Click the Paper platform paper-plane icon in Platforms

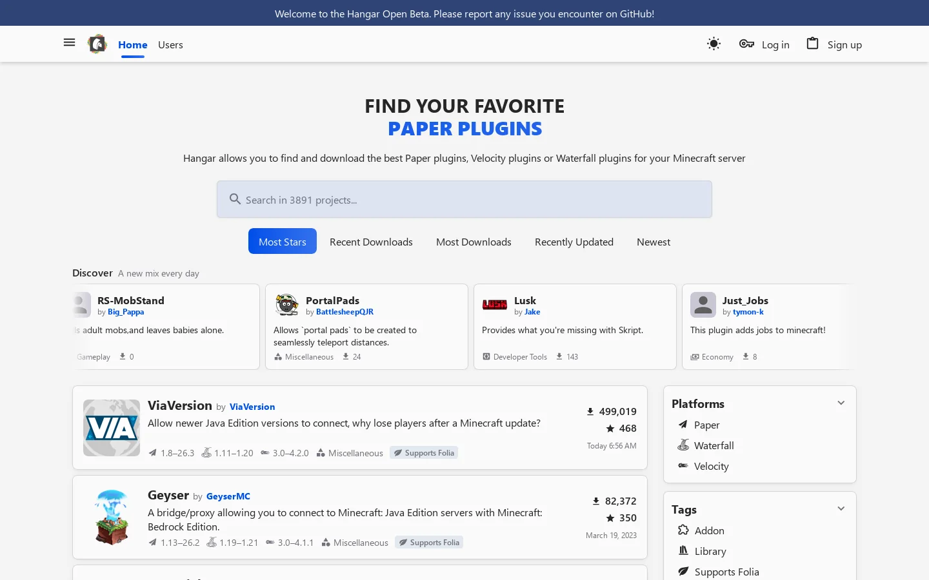click(683, 425)
